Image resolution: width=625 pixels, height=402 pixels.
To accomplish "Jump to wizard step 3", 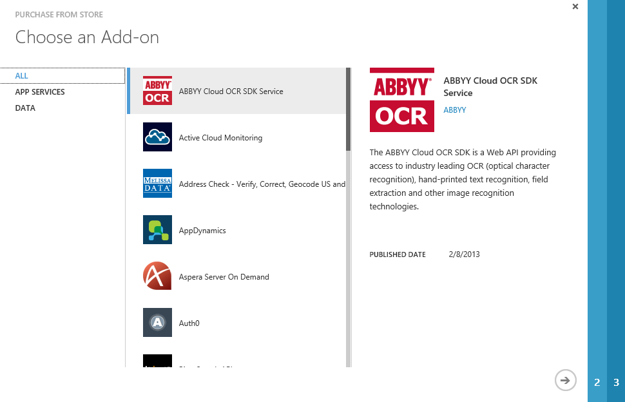I will click(x=616, y=383).
